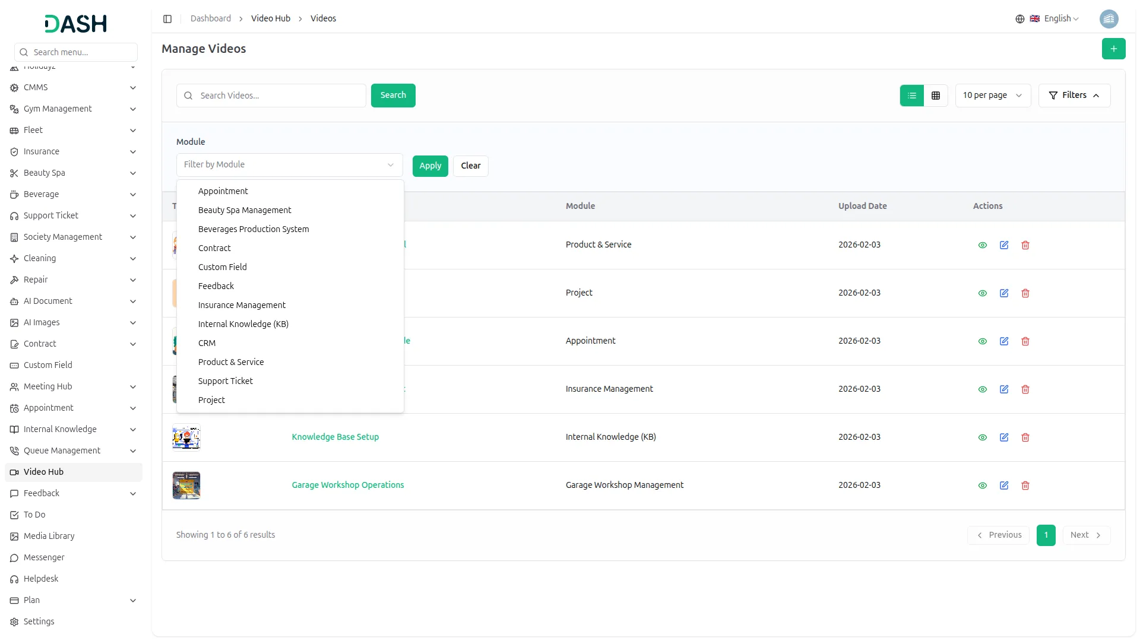Switch to list view layout
This screenshot has height=641, width=1140.
(x=912, y=96)
